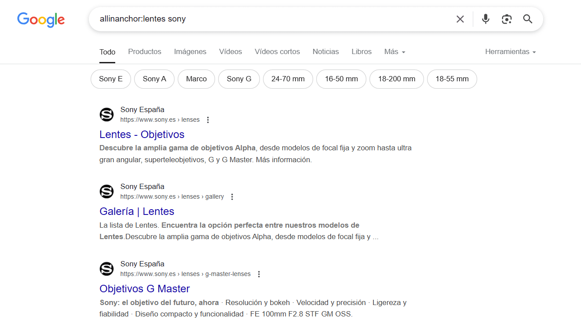Start voice search with microphone icon
Viewport: 581px width, 327px height.
486,19
